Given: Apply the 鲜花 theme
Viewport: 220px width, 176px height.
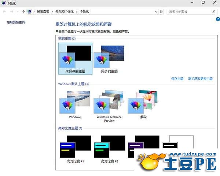Looking at the screenshot, I should [x=143, y=105].
